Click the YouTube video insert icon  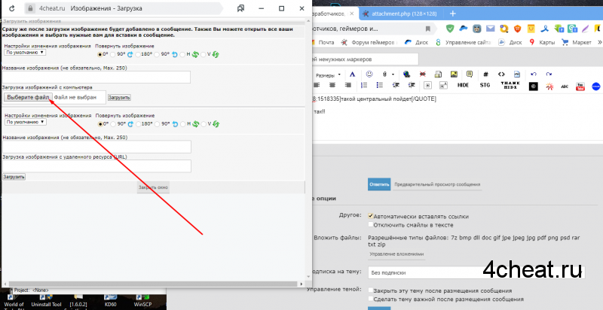point(580,87)
